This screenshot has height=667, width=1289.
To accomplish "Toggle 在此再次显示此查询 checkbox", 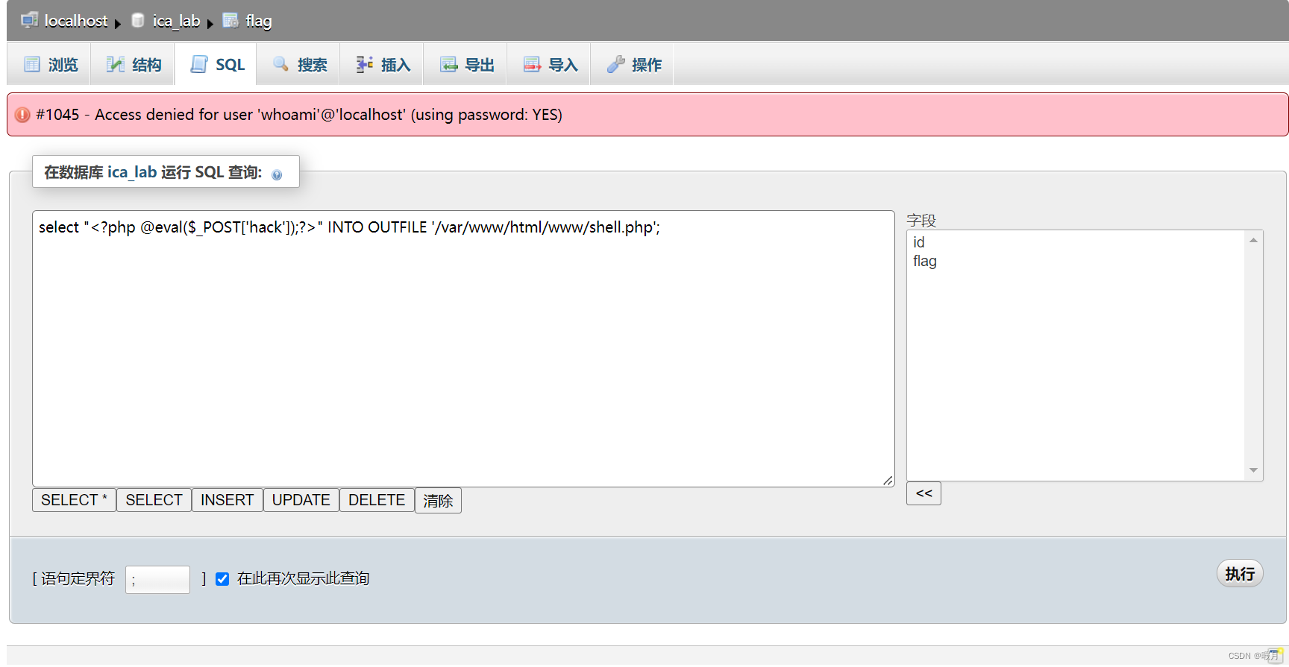I will (222, 579).
